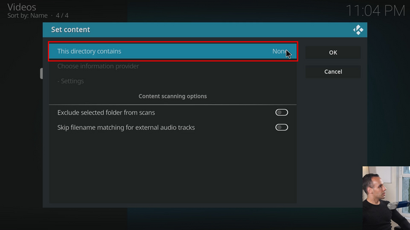410x230 pixels.
Task: Click the 4 / 4 item counter
Action: pyautogui.click(x=62, y=16)
